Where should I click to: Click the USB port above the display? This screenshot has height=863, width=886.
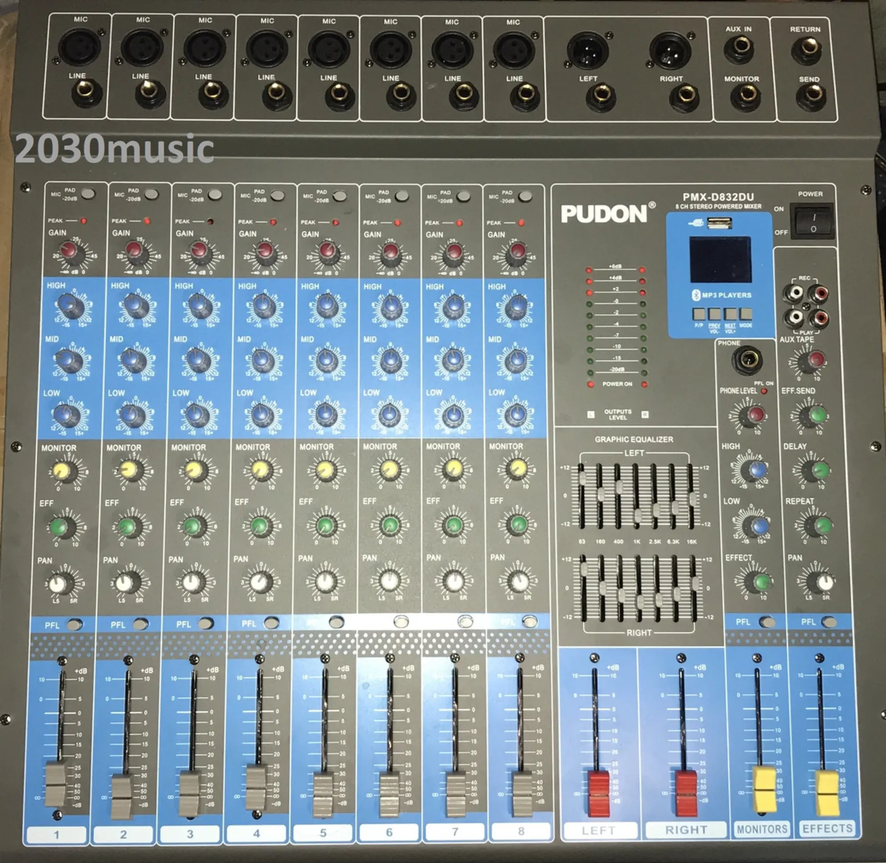click(x=720, y=222)
